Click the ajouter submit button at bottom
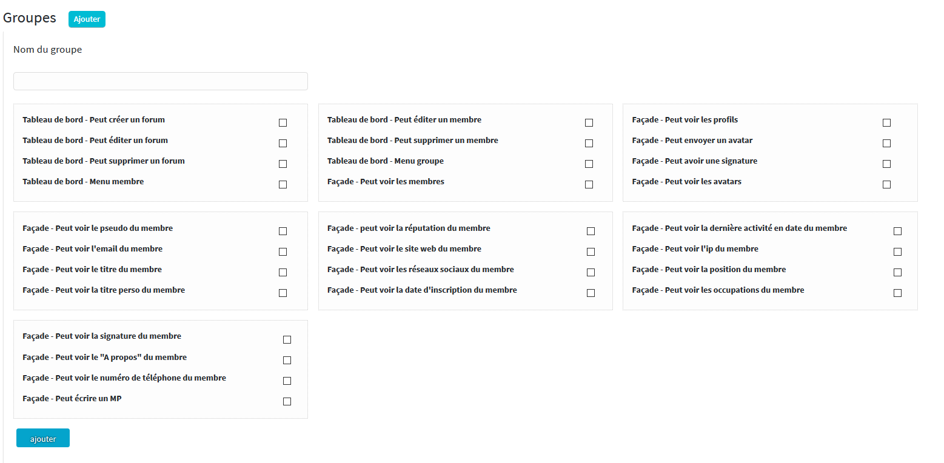The height and width of the screenshot is (463, 944). [43, 438]
